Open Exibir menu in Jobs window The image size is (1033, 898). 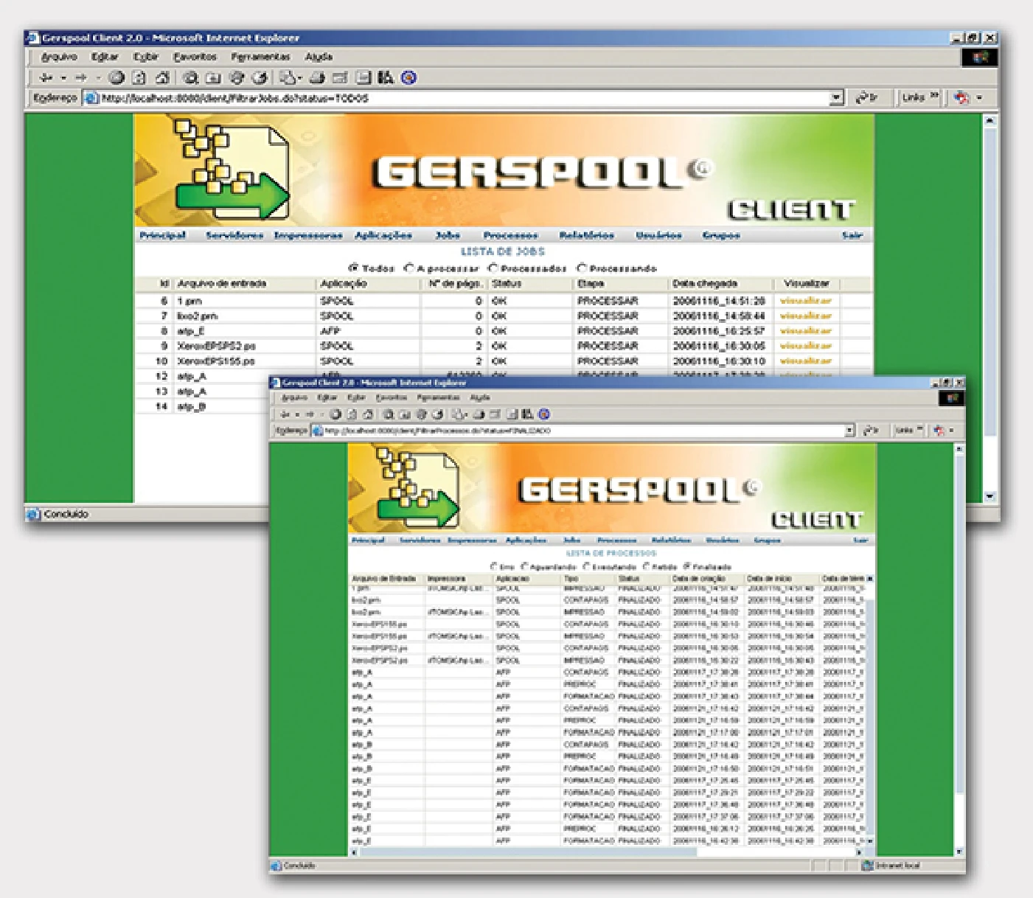[x=146, y=57]
